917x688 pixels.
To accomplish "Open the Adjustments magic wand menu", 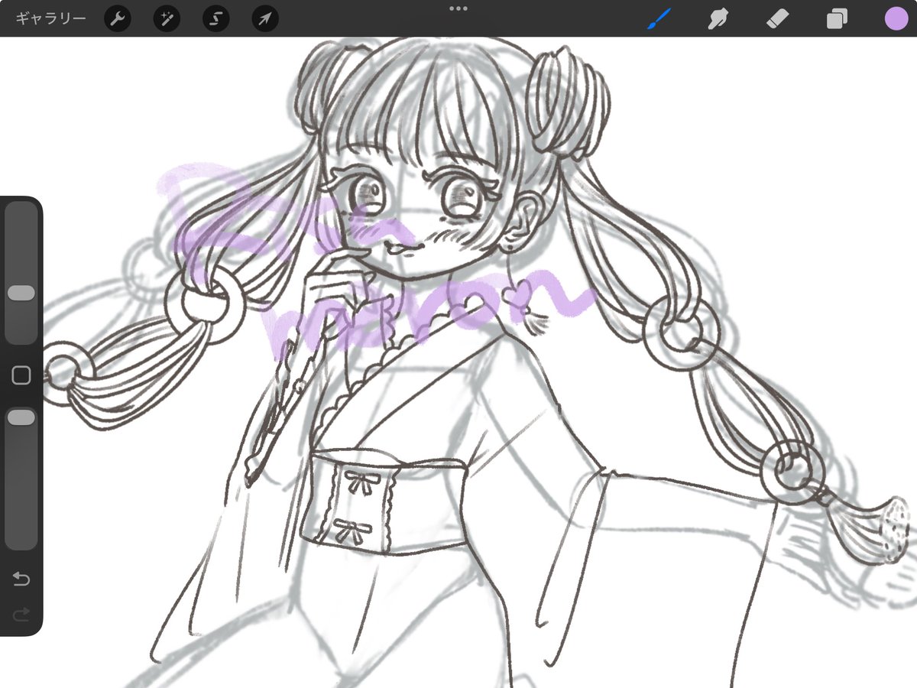I will (x=167, y=19).
